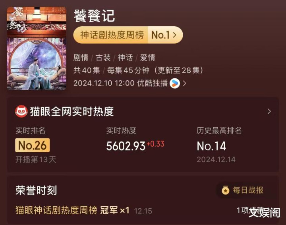Screen dimensions: 286x225
Task: Expand arrow at right of 猫眼全网实时热度
Action: [x=269, y=111]
